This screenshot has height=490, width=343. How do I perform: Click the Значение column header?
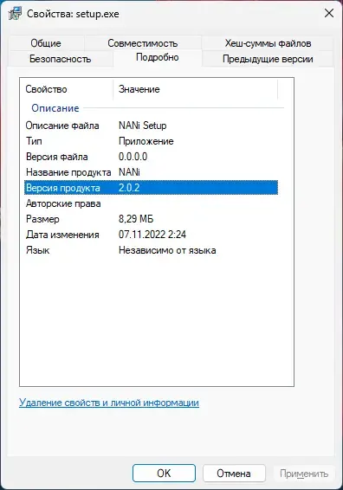(x=195, y=89)
